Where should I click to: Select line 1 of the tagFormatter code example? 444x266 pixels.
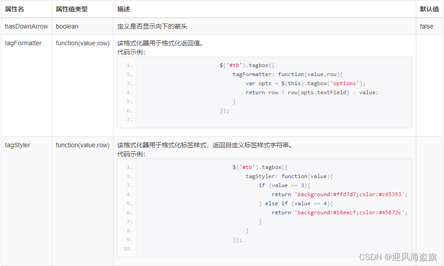point(245,65)
